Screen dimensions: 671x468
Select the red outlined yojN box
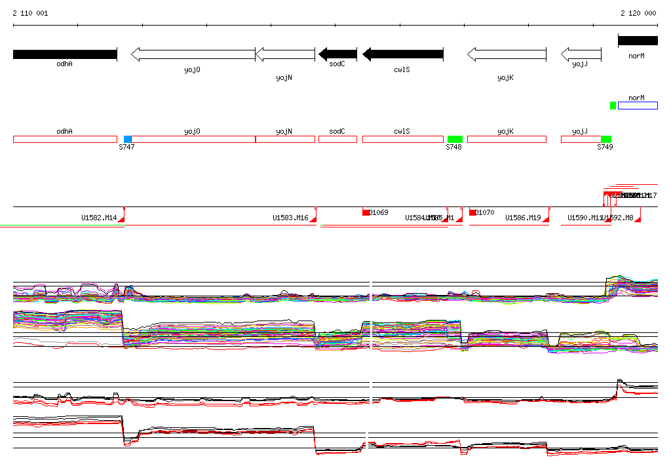pos(285,139)
